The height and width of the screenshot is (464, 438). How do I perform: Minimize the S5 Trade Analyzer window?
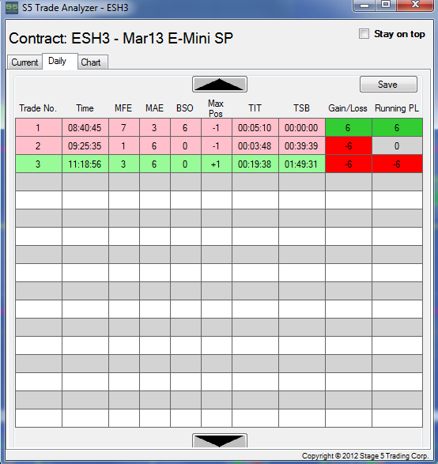tap(364, 5)
